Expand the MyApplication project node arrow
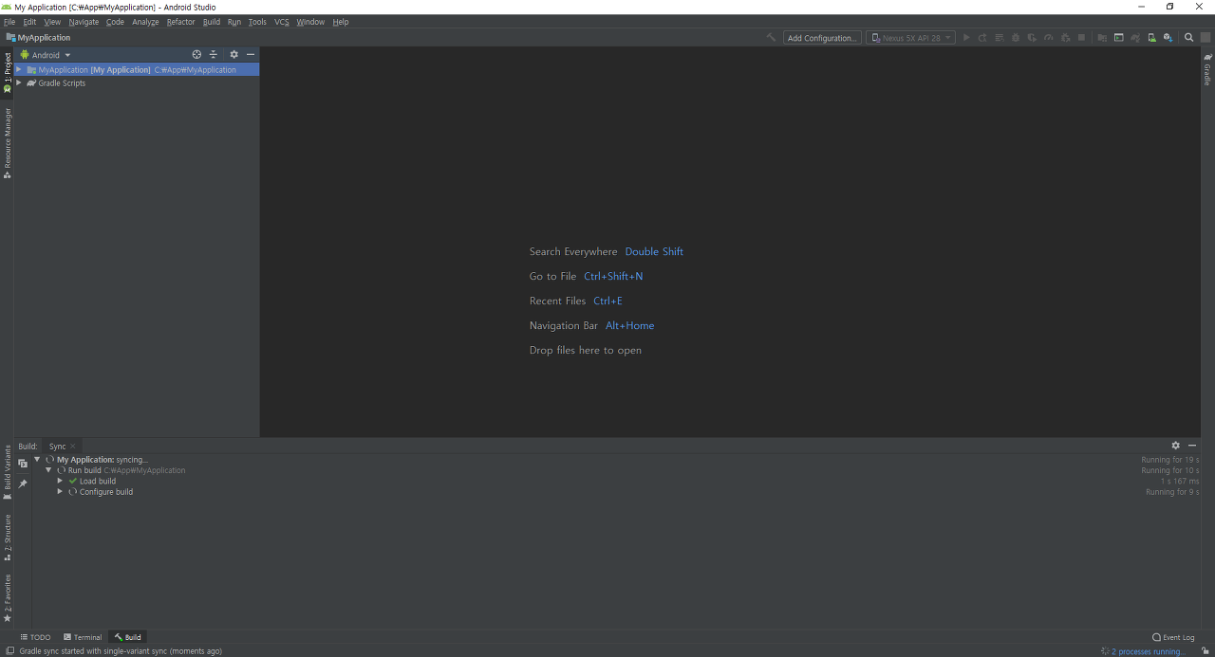 [18, 69]
